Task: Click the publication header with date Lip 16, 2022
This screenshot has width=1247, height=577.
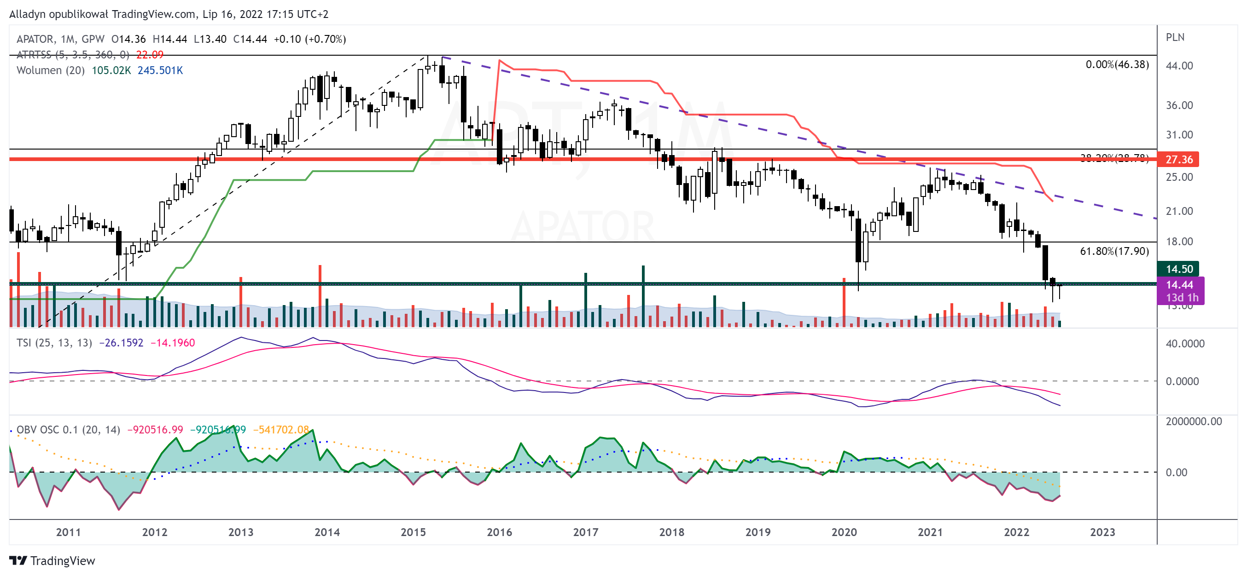Action: pyautogui.click(x=169, y=14)
